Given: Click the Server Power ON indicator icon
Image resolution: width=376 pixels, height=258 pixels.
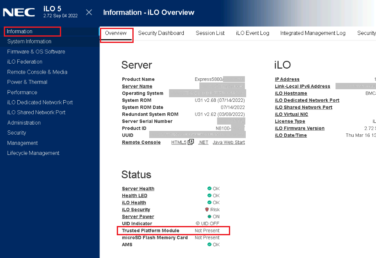Looking at the screenshot, I should point(209,216).
